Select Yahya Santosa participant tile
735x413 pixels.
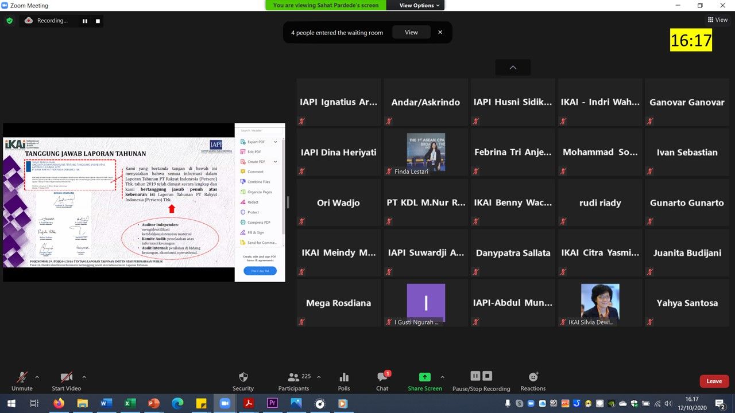[x=687, y=303]
